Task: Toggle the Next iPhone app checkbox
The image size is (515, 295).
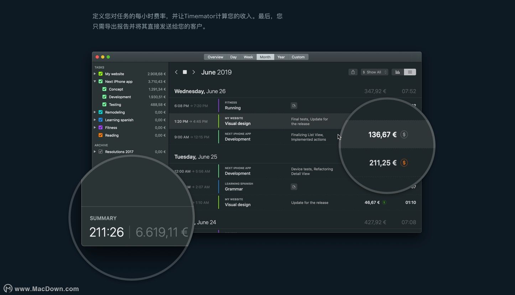Action: (100, 81)
